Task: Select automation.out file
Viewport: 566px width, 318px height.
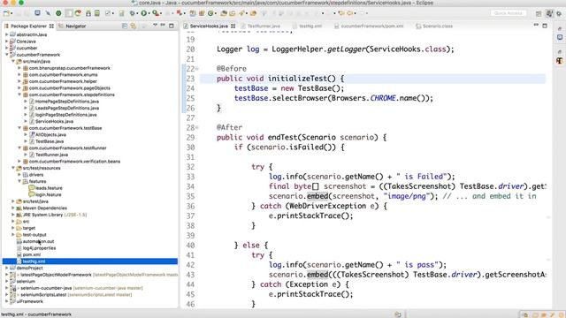Action: tap(38, 241)
